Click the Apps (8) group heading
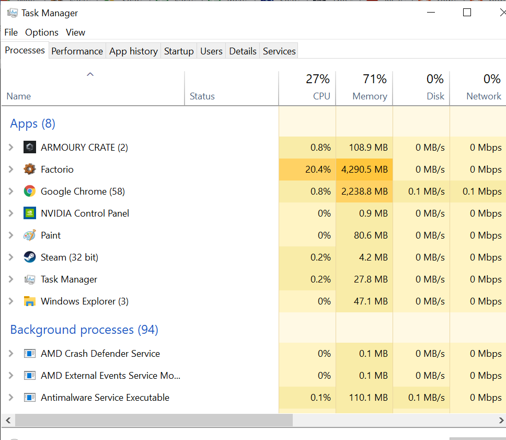Image resolution: width=506 pixels, height=440 pixels. pos(32,123)
